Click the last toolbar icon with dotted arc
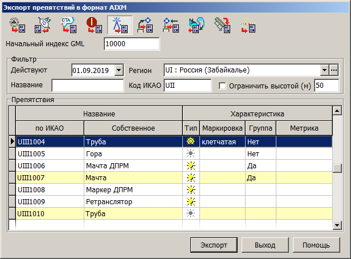Image resolution: width=351 pixels, height=259 pixels. (247, 25)
